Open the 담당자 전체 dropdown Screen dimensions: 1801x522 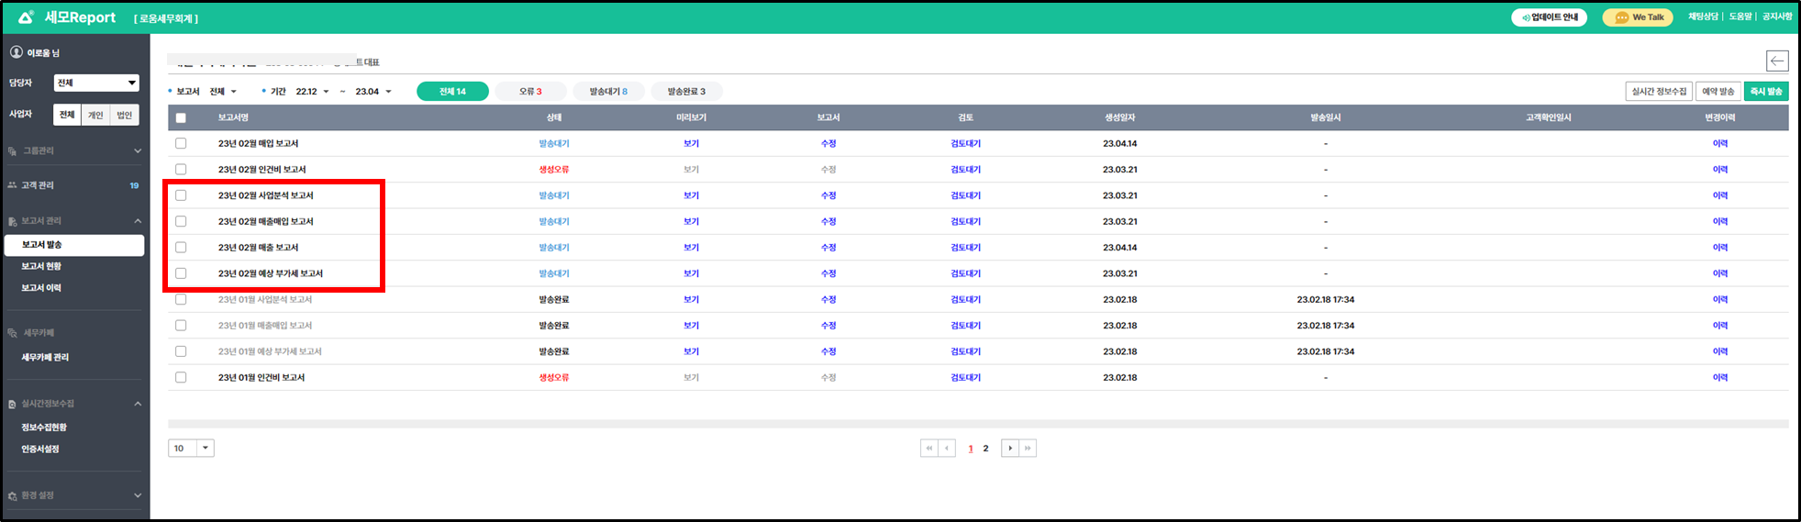[96, 83]
